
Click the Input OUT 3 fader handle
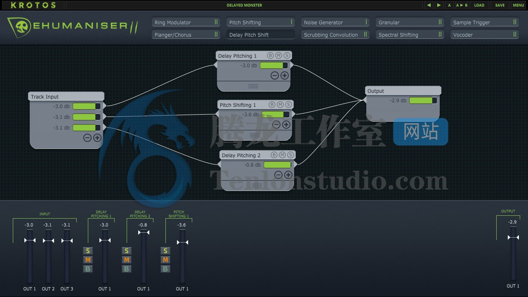tap(67, 240)
